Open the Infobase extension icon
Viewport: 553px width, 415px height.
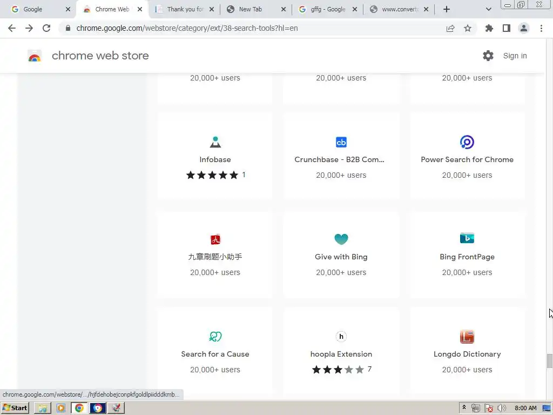pos(215,142)
